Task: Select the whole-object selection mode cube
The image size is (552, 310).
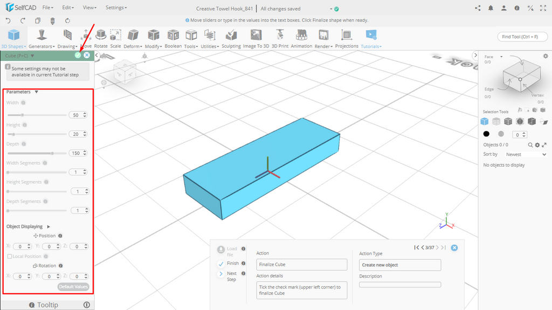Action: click(x=485, y=121)
